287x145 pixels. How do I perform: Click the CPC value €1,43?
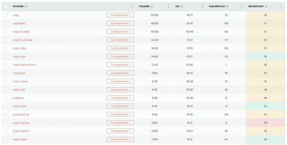189,23
